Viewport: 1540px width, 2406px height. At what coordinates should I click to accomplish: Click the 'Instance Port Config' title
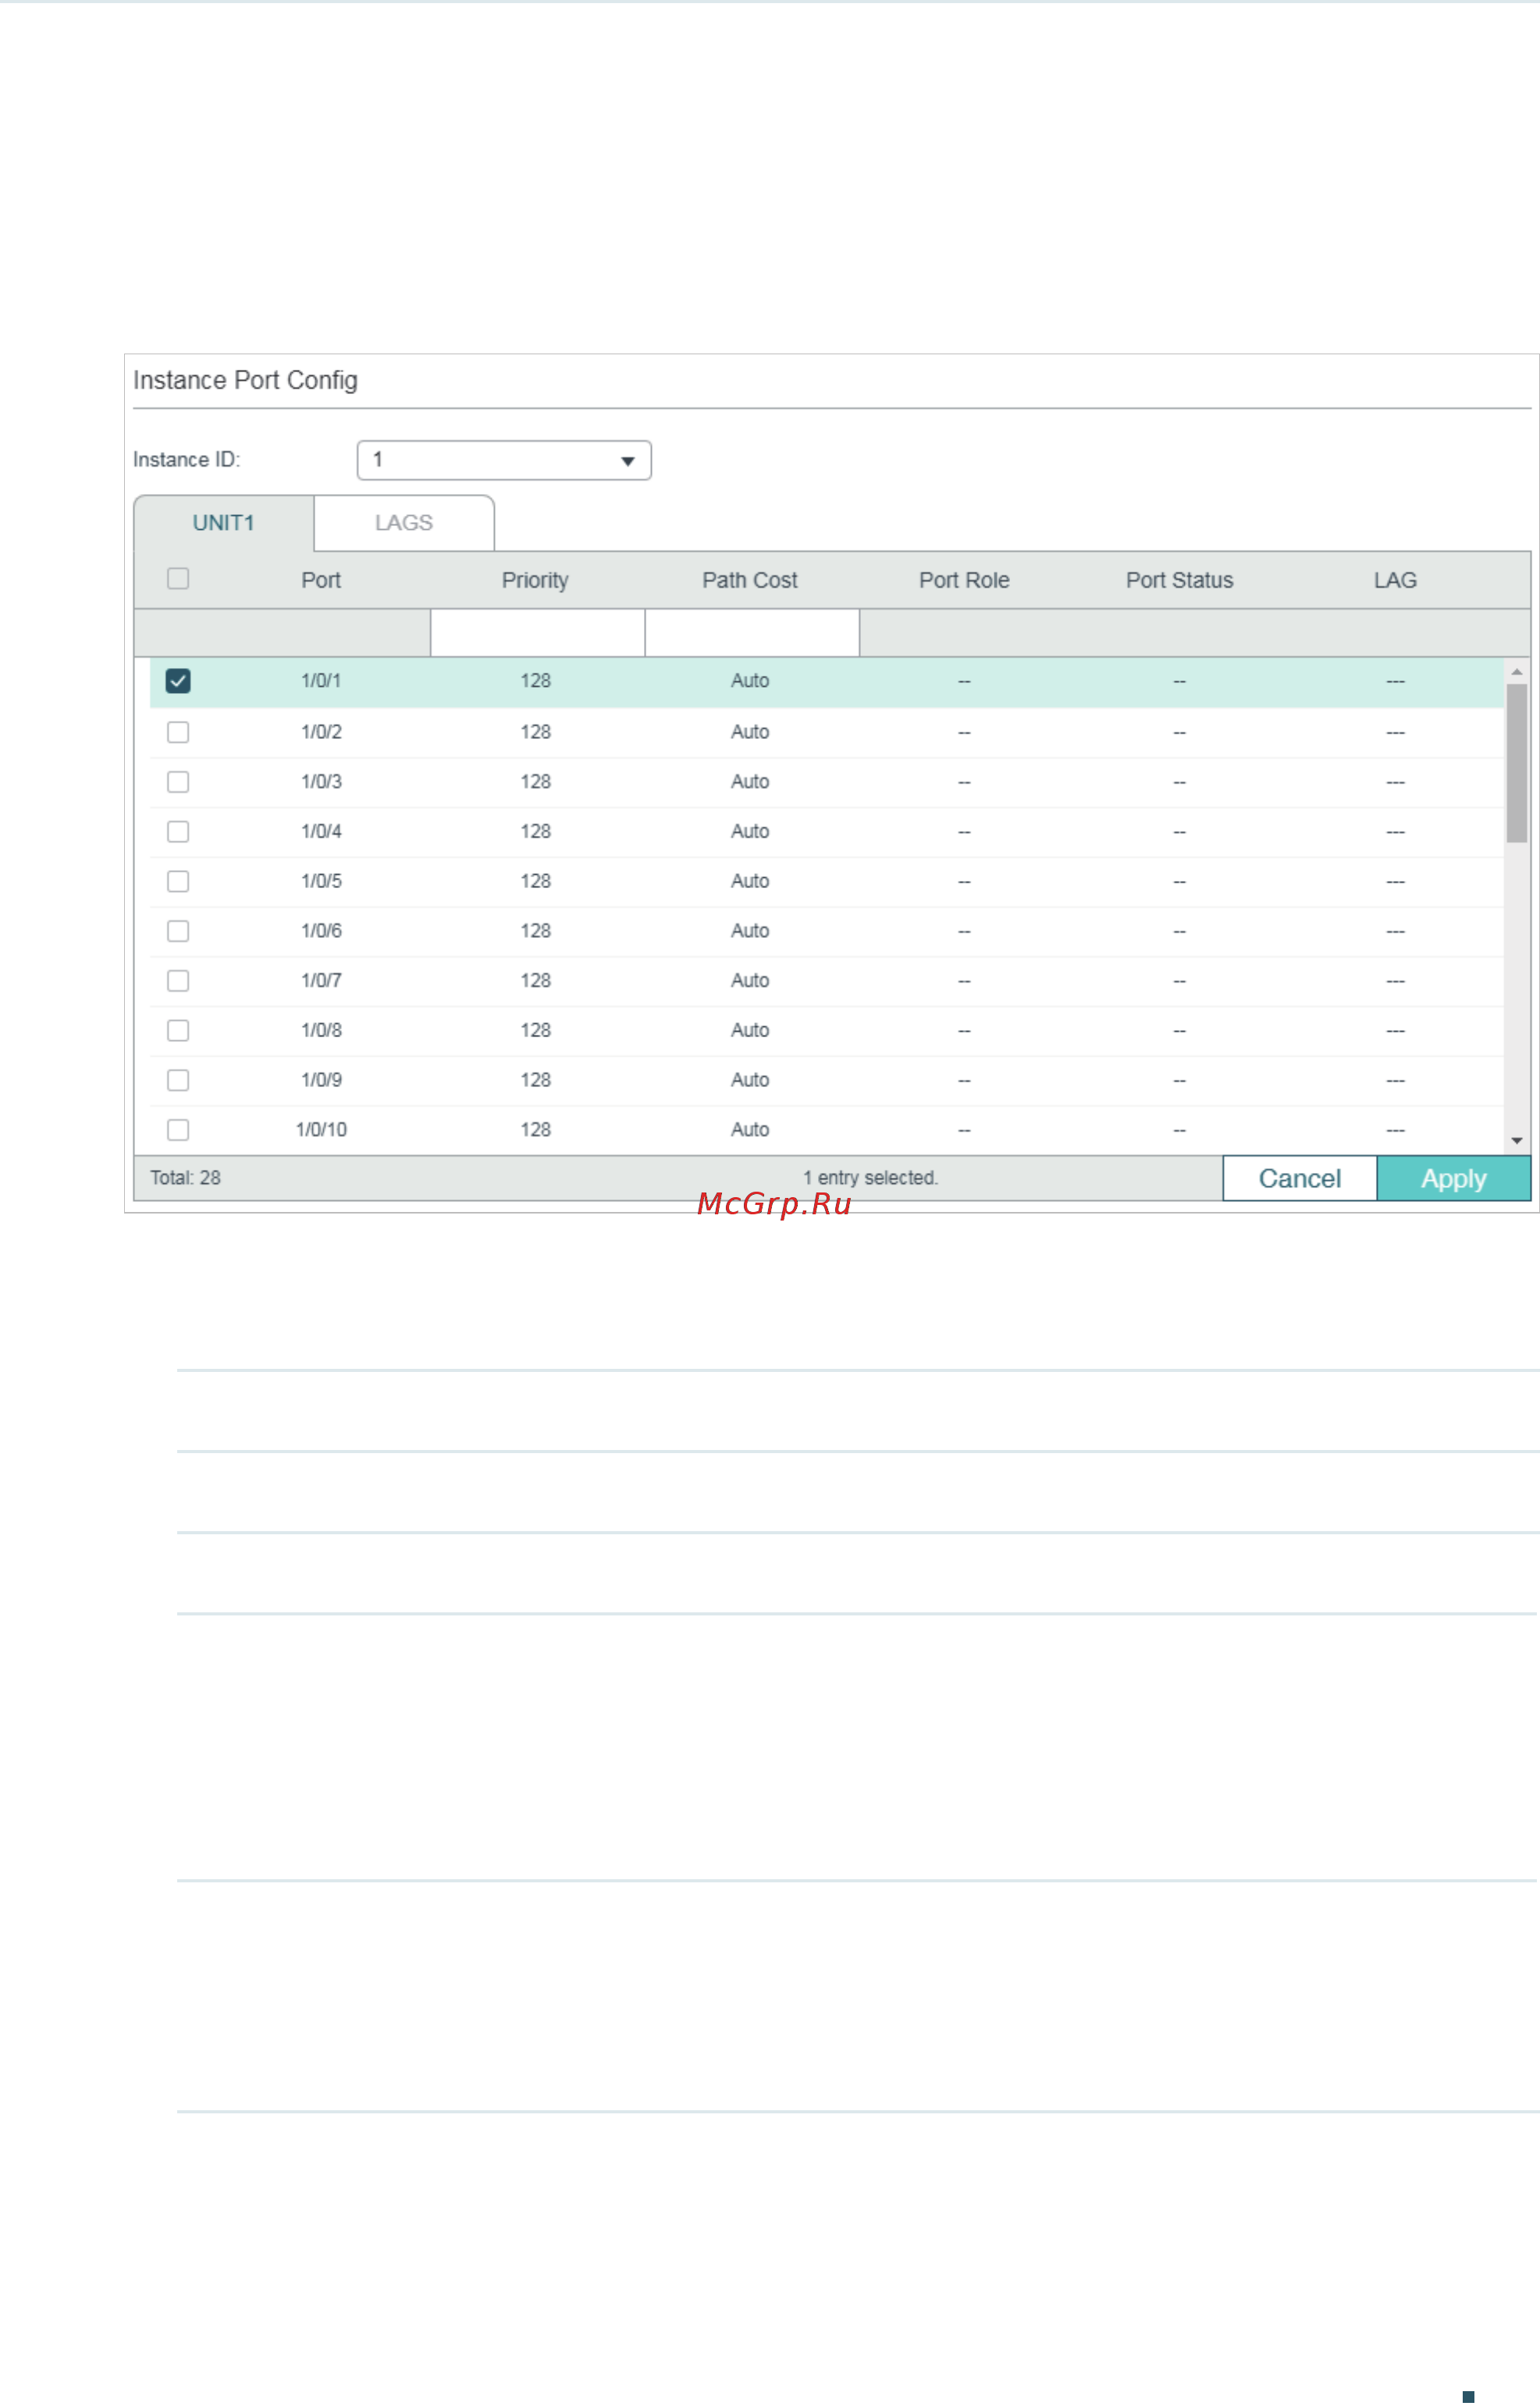click(x=245, y=381)
